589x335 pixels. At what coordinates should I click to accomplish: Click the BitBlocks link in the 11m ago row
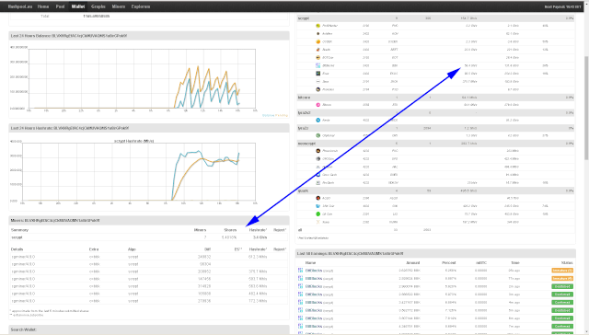point(314,279)
